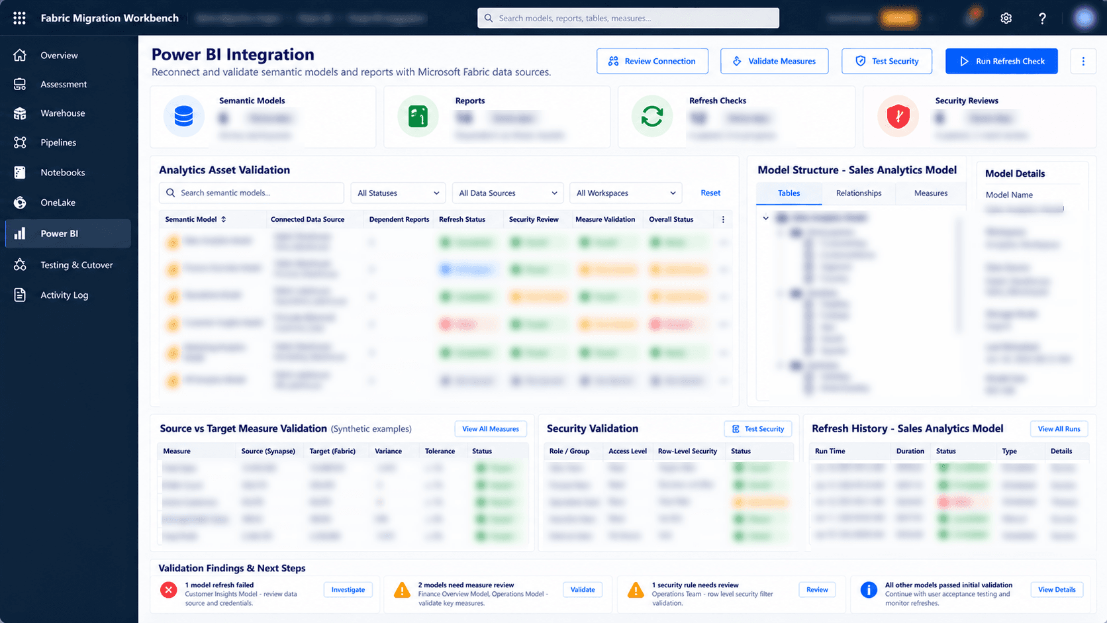1107x623 pixels.
Task: Switch to the Relationships tab
Action: click(859, 193)
